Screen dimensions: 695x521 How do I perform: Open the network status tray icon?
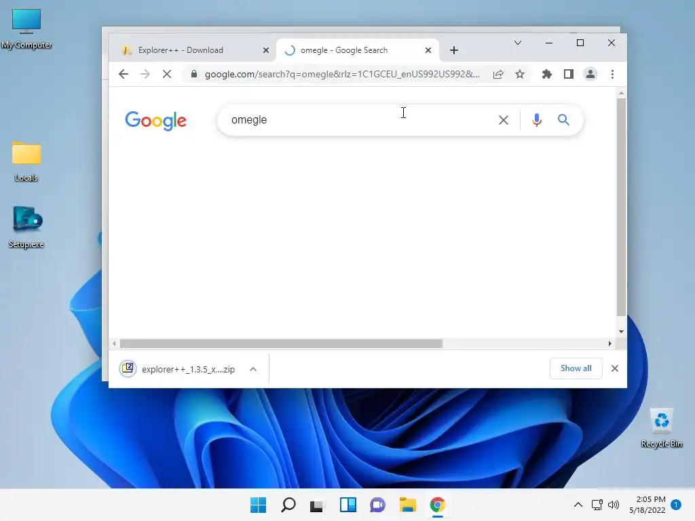click(x=597, y=505)
